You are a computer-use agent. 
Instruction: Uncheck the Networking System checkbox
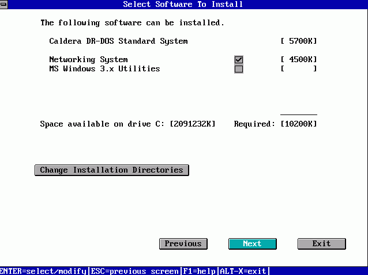pos(239,60)
